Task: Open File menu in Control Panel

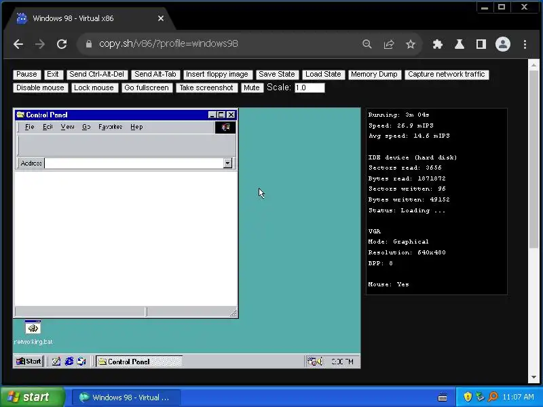Action: pos(29,127)
